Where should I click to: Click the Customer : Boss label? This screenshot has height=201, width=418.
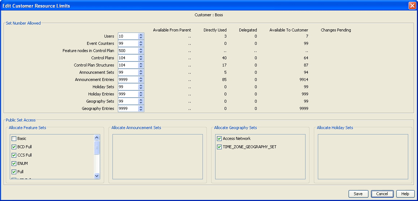pos(209,15)
